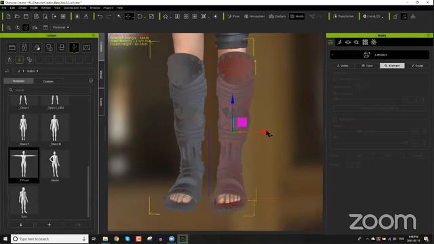Click the Motion pose icon in Modify panel
434x244 pixels.
[340, 42]
